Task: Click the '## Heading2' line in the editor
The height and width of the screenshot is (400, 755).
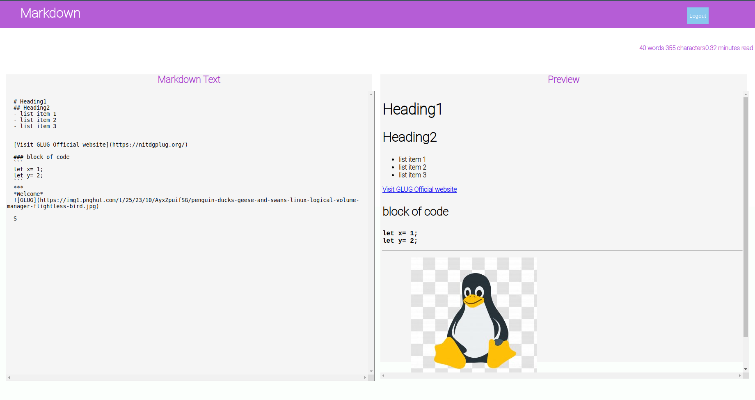Action: pos(32,108)
